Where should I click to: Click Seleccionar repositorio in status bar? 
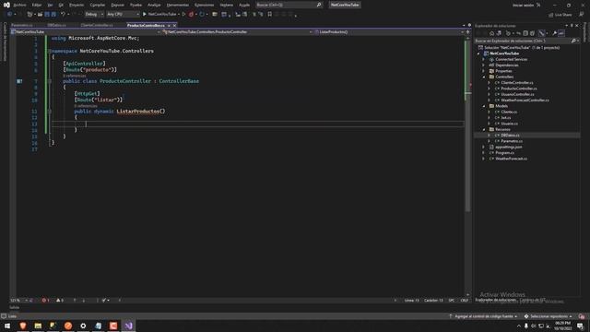[549, 316]
